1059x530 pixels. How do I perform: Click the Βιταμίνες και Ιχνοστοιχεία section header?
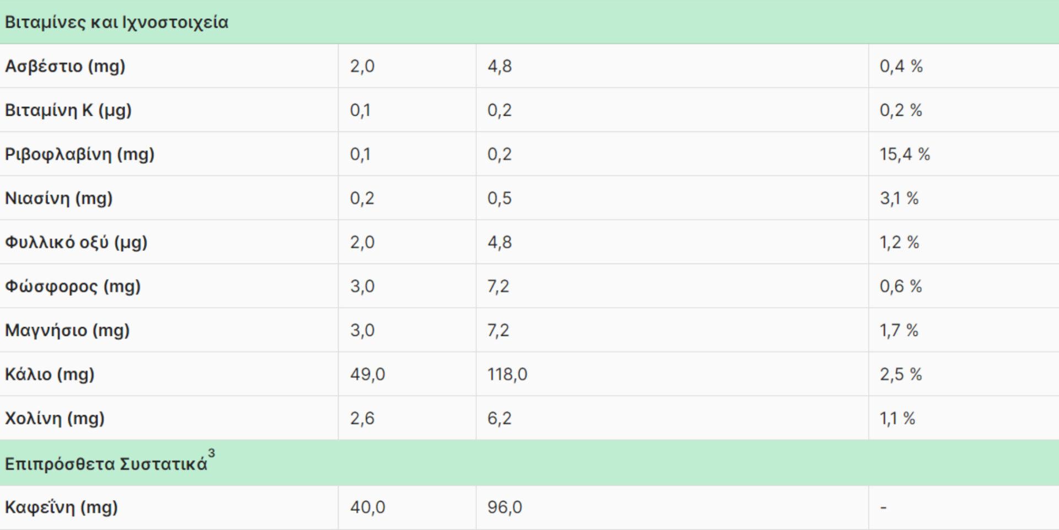[116, 23]
